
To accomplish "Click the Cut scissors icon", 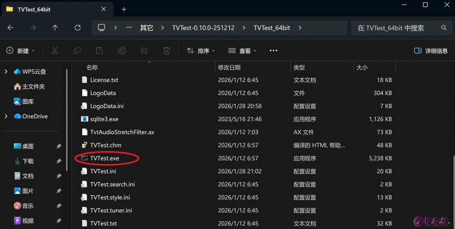I will tap(54, 51).
